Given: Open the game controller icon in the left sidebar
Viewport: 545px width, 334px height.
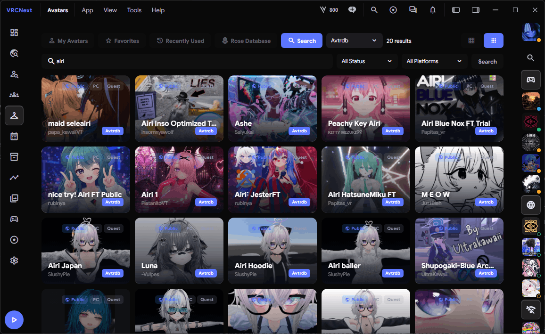Looking at the screenshot, I should tap(14, 219).
